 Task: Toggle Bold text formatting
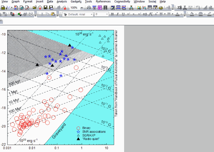[113, 14]
